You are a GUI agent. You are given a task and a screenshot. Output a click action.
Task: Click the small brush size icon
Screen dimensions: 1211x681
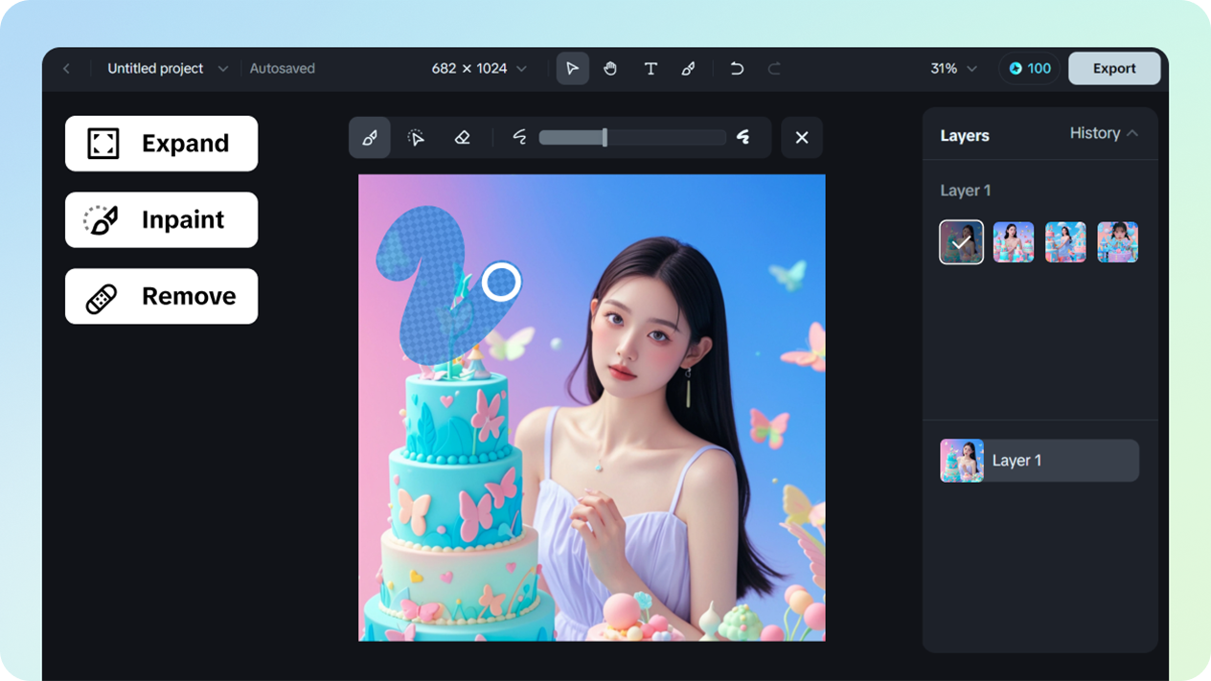coord(519,138)
